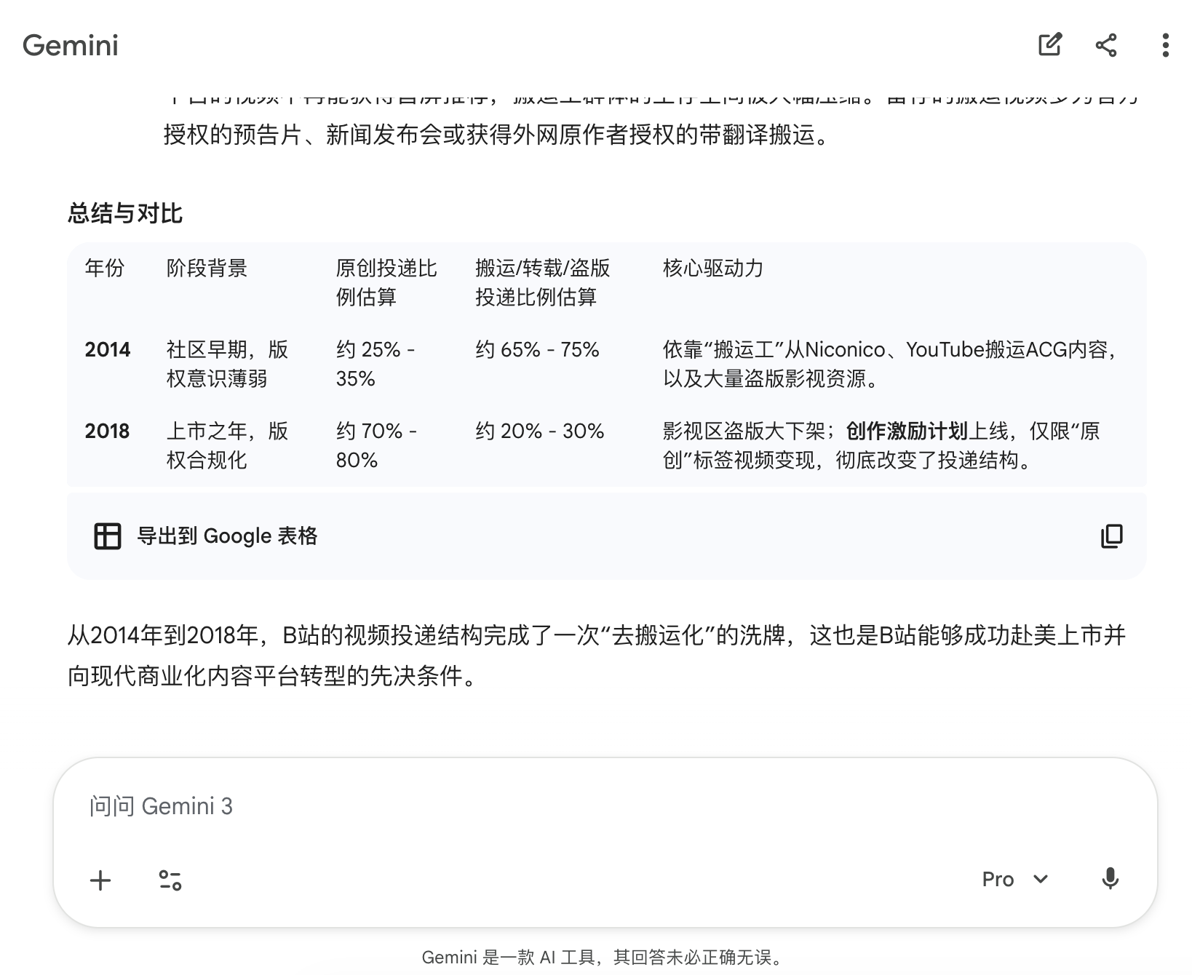Activate voice input with the microphone
Image resolution: width=1192 pixels, height=975 pixels.
(x=1109, y=880)
